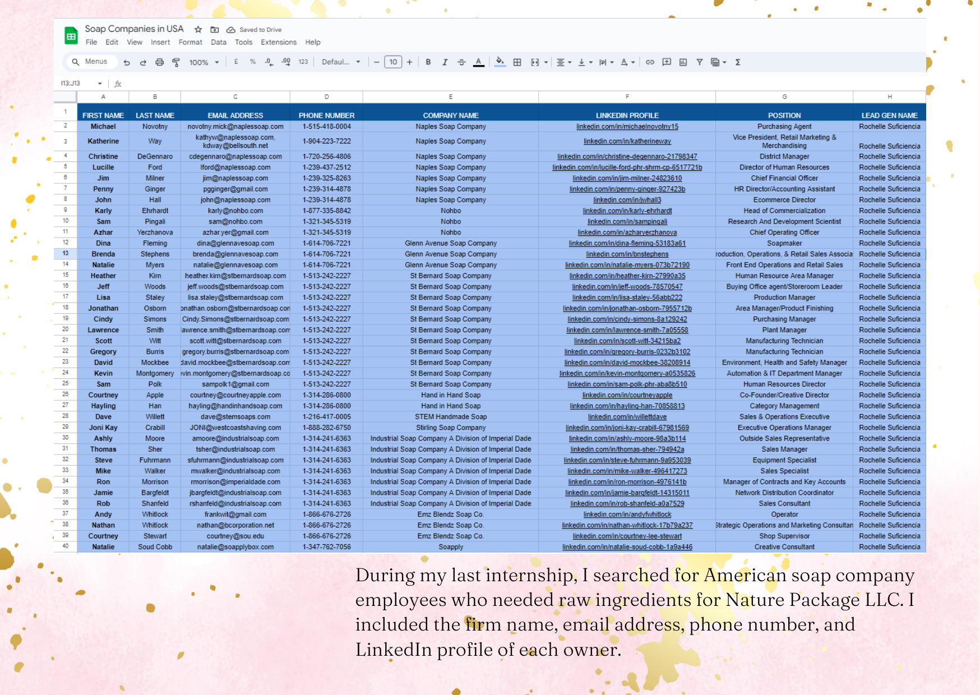Viewport: 980px width, 695px height.
Task: Create a filter
Action: click(x=700, y=62)
